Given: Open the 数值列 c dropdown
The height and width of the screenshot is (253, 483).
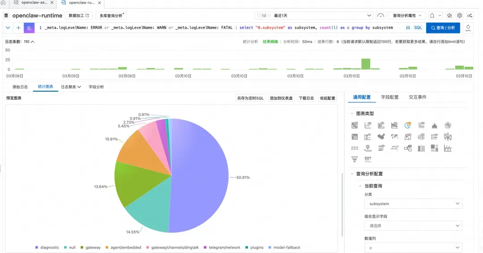Looking at the screenshot, I should pyautogui.click(x=413, y=248).
